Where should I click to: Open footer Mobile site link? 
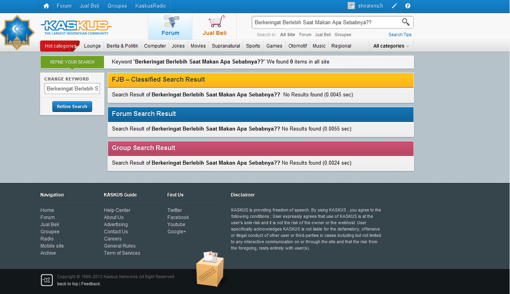point(52,246)
